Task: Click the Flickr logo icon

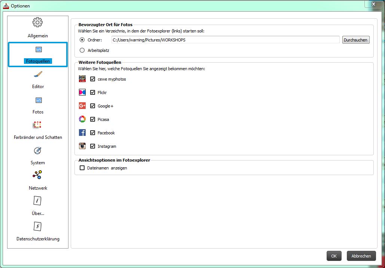Action: 82,93
